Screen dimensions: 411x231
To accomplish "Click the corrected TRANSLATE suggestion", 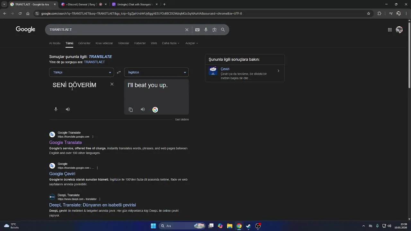I will tap(100, 56).
